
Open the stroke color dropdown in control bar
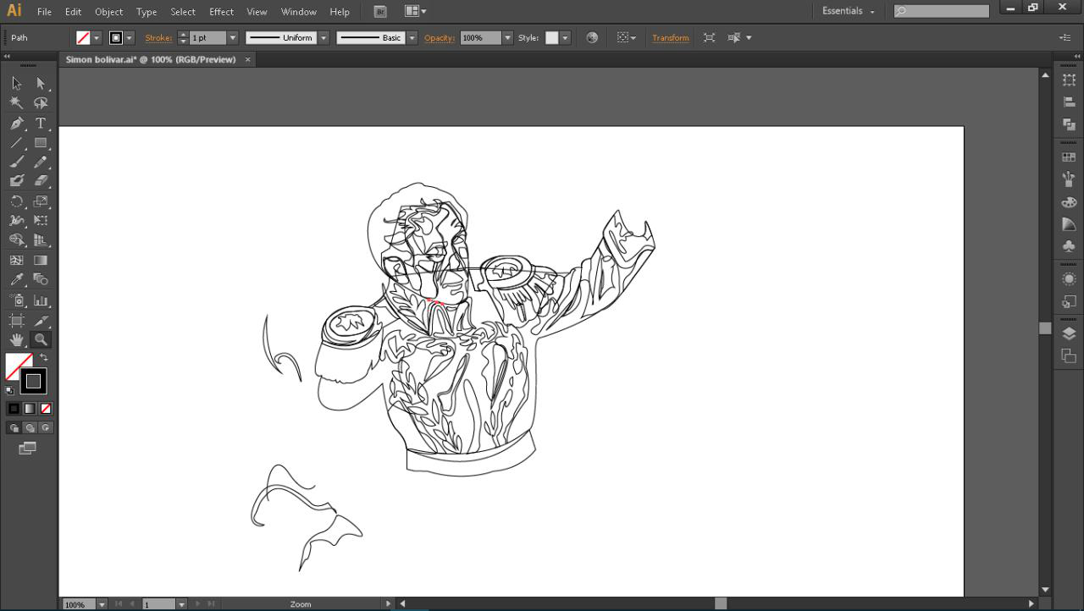click(x=130, y=38)
